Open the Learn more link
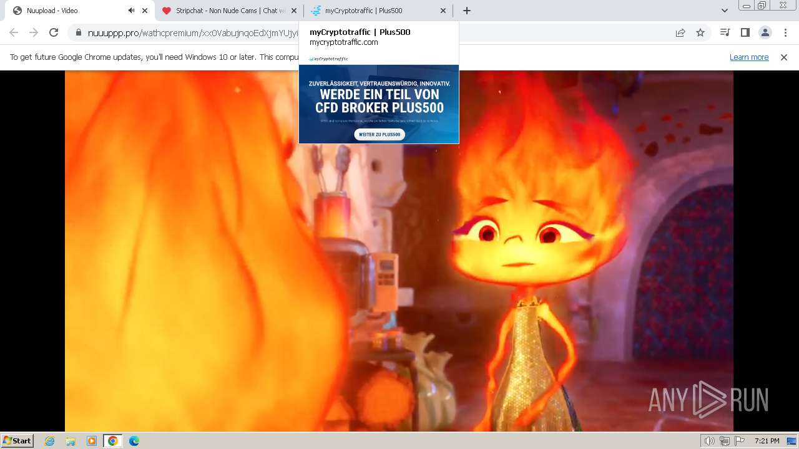 pos(749,57)
